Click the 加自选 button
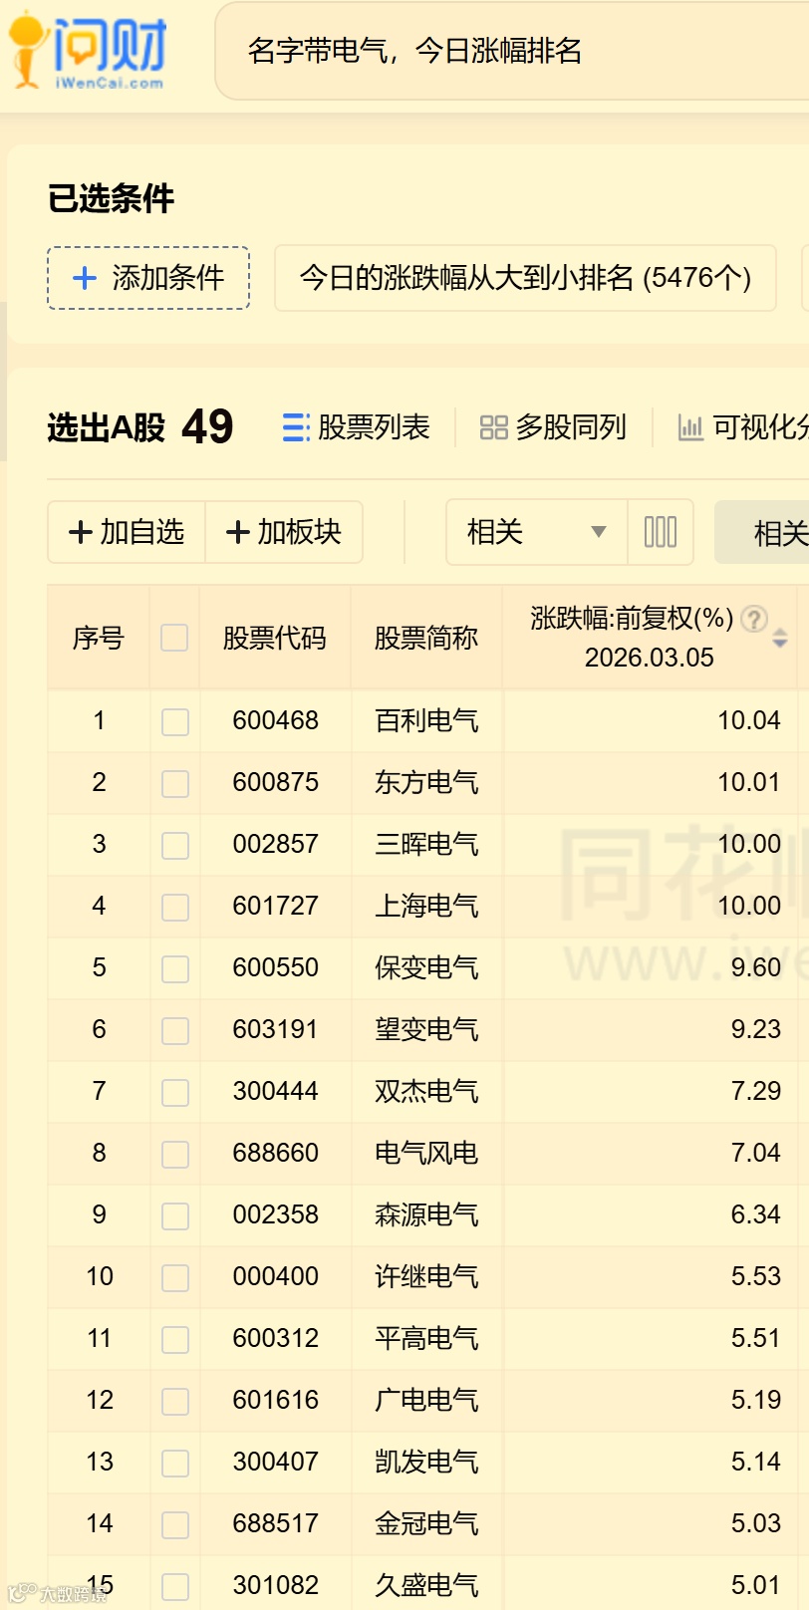 click(127, 532)
